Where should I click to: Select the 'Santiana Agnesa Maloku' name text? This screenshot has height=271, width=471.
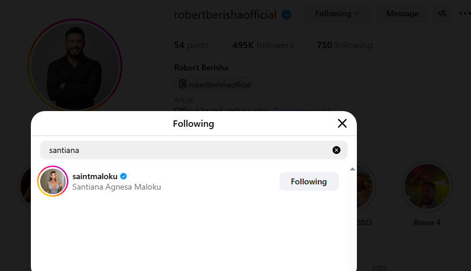116,187
